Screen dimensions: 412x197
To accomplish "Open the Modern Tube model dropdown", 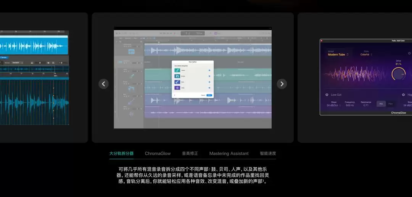I will click(338, 54).
